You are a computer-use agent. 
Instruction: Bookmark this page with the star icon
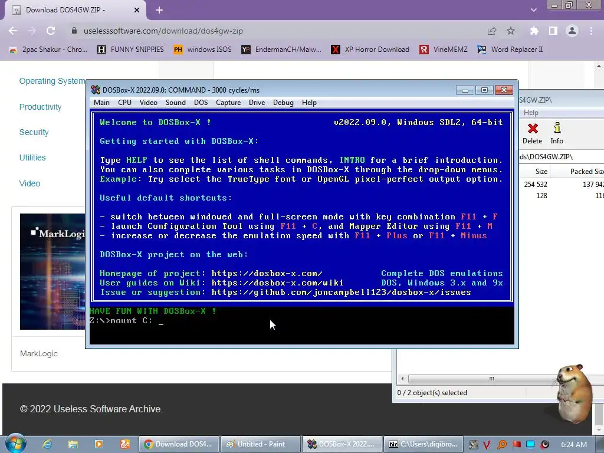tap(511, 31)
